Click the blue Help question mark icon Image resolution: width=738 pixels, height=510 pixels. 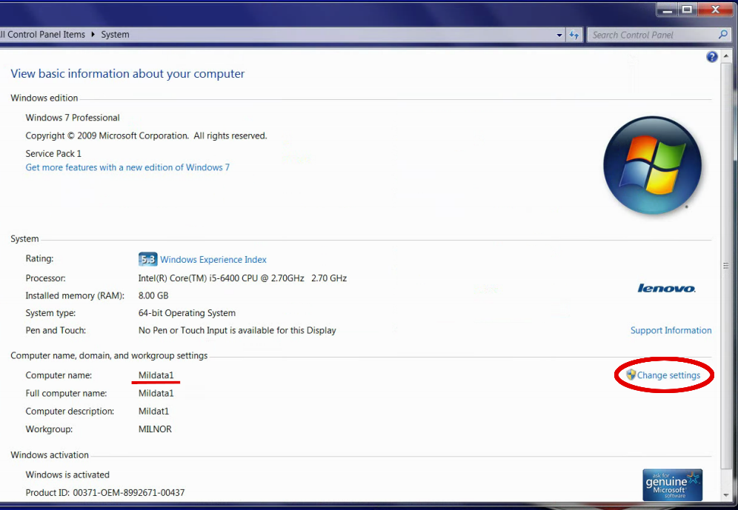click(x=711, y=57)
